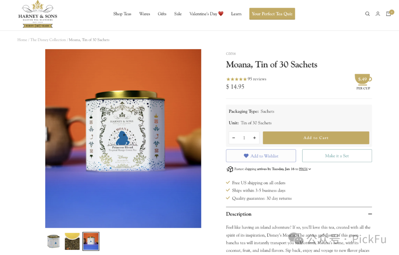Click the Harney & Sons logo
This screenshot has height=255, width=399.
point(37,14)
